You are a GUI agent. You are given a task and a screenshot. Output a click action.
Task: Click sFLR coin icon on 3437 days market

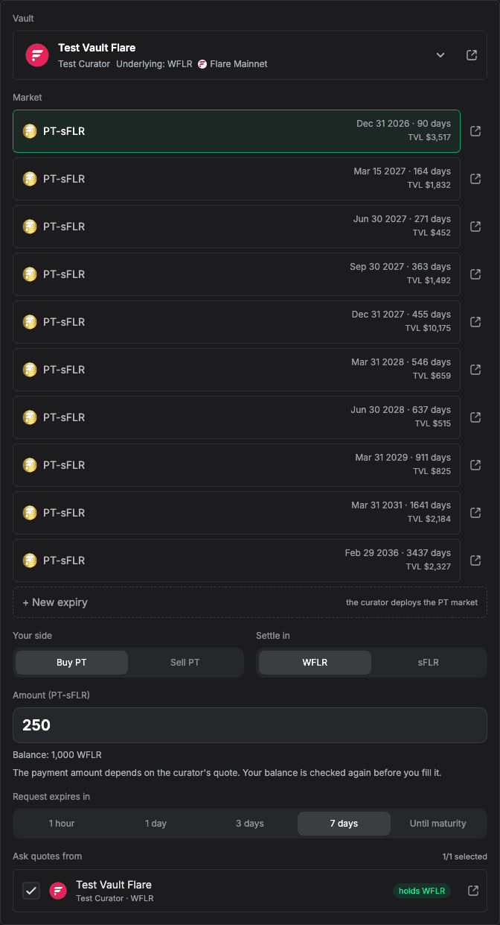(30, 561)
